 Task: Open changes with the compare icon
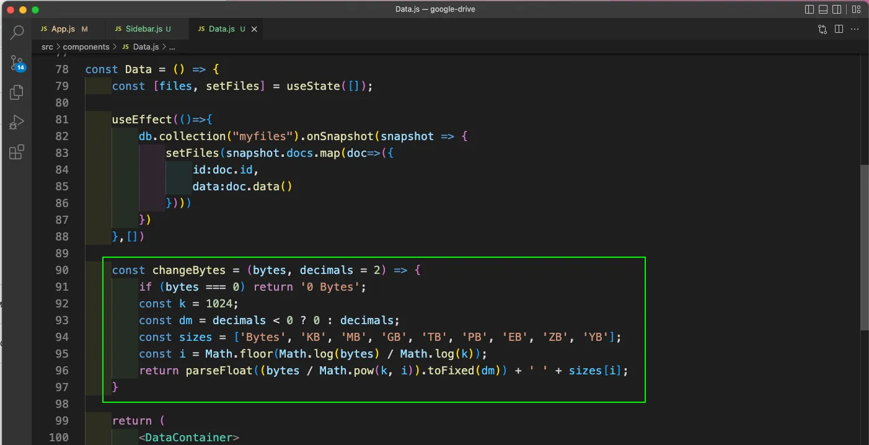823,29
